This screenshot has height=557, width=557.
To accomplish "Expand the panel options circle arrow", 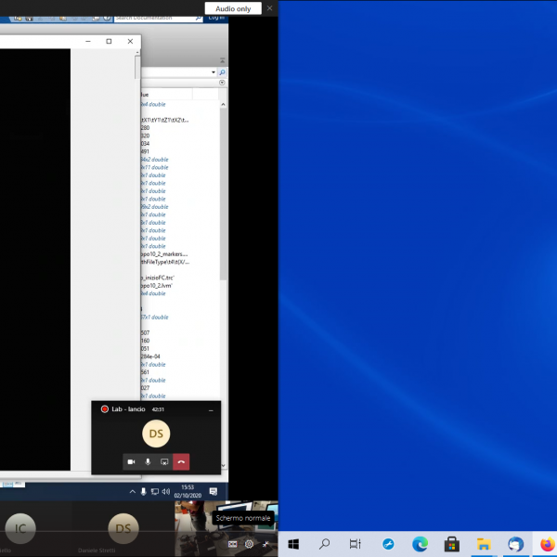I will click(x=222, y=83).
